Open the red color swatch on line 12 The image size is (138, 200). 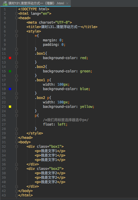point(10,58)
